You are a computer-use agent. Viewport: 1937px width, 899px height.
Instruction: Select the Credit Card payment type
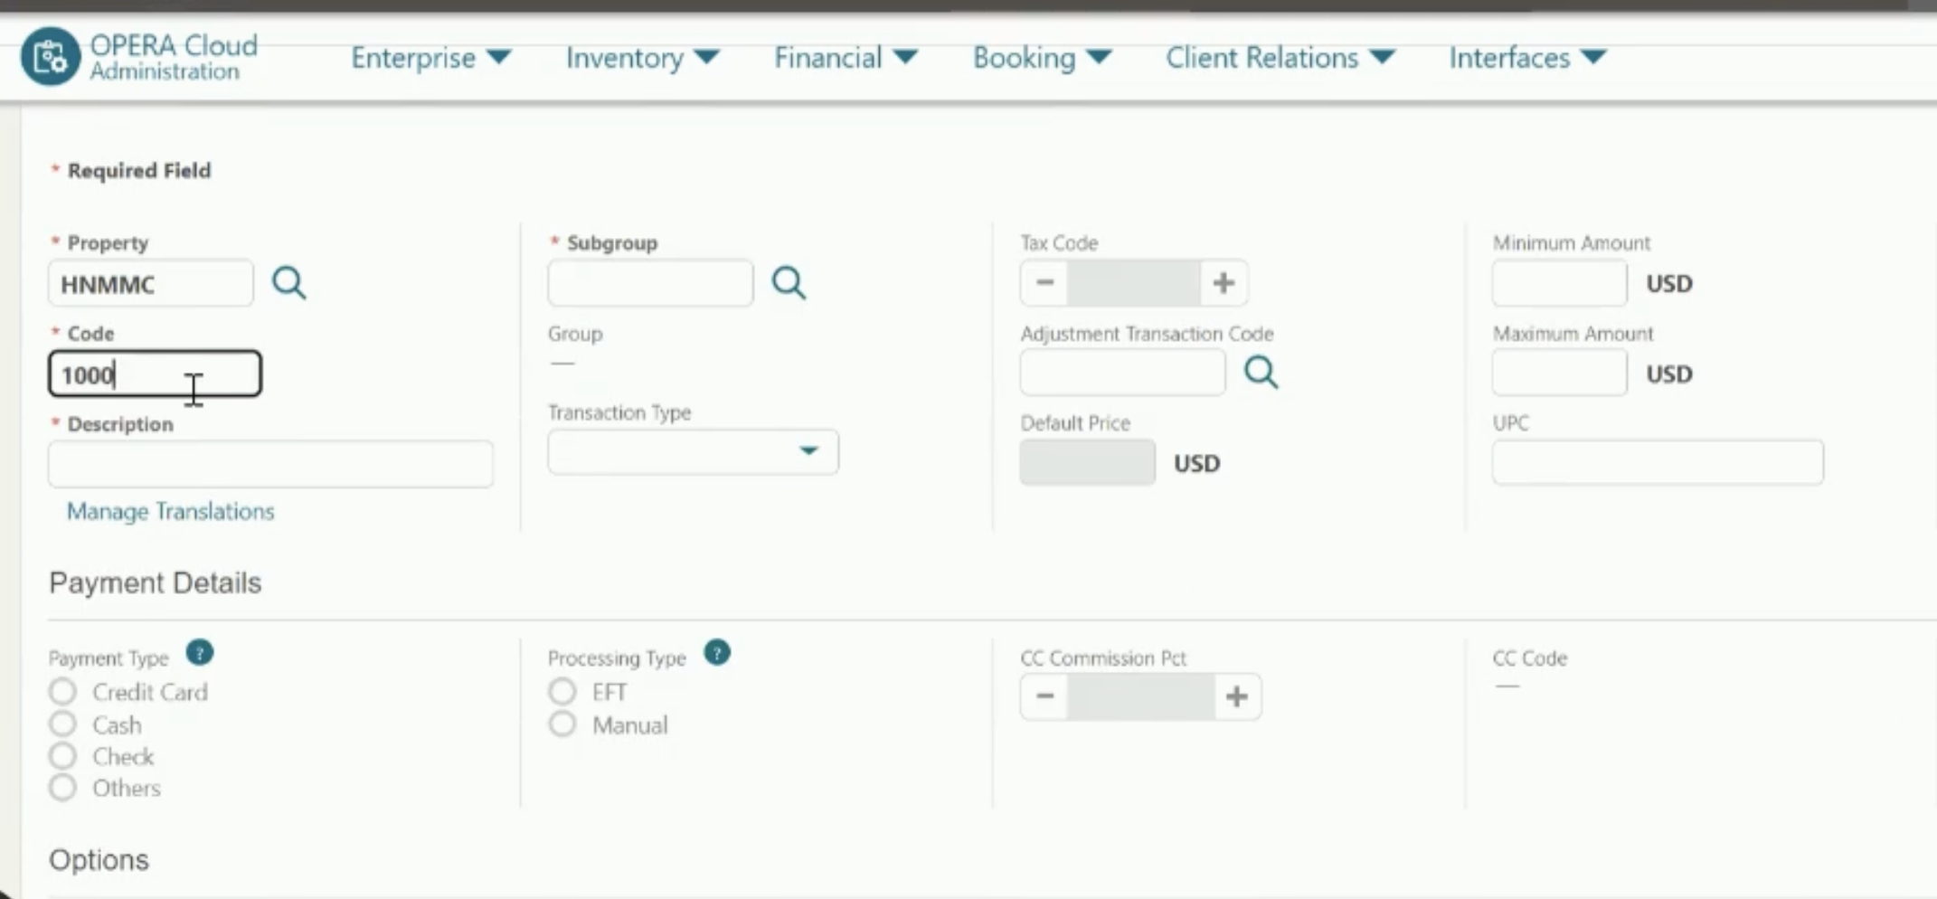pyautogui.click(x=62, y=692)
